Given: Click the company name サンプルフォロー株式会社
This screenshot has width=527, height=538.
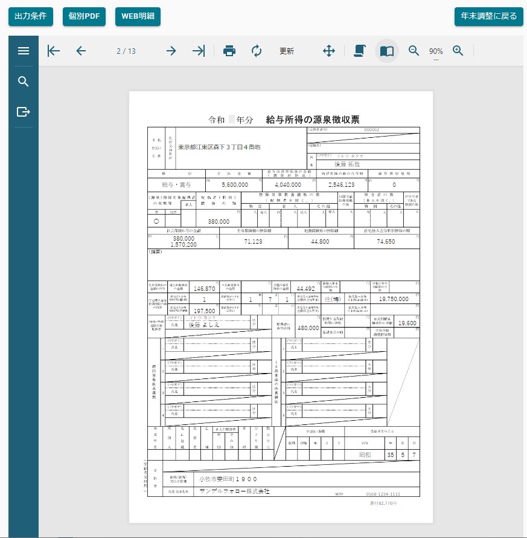Looking at the screenshot, I should click(234, 491).
